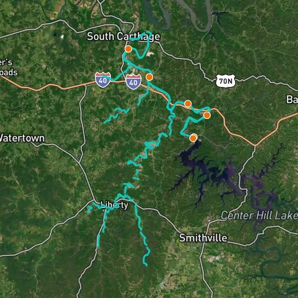This screenshot has width=298, height=298.
Task: Select the orange marker at the lake's northern tip
Action: [193, 137]
